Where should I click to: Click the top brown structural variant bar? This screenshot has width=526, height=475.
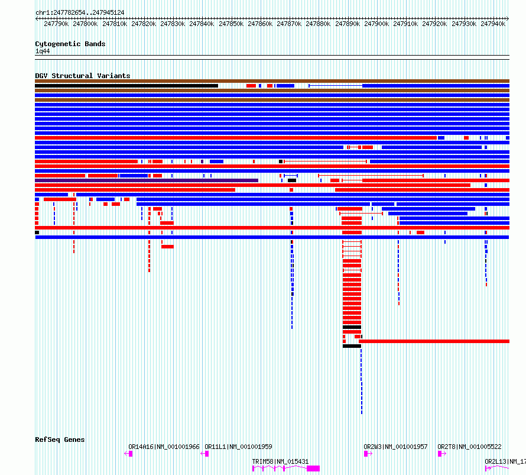[x=272, y=81]
